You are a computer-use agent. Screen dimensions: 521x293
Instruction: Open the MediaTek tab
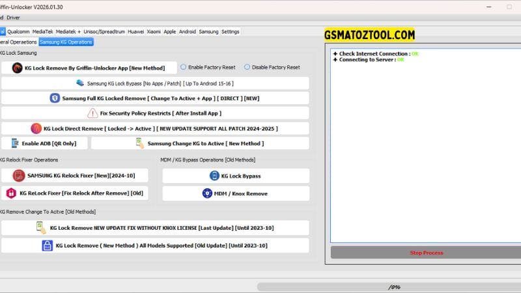(42, 31)
